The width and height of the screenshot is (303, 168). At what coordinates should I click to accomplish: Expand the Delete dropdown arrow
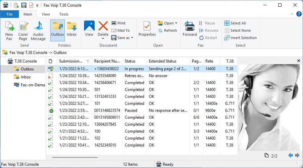(x=103, y=39)
